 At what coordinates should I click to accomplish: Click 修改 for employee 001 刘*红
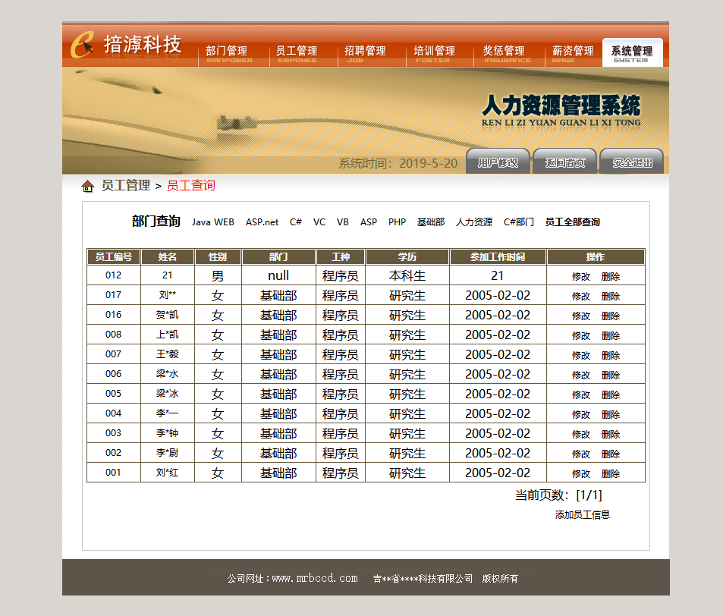coord(581,474)
